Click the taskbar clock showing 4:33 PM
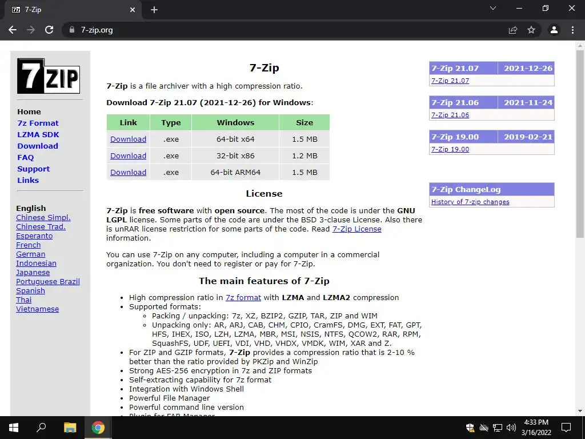 [x=536, y=428]
